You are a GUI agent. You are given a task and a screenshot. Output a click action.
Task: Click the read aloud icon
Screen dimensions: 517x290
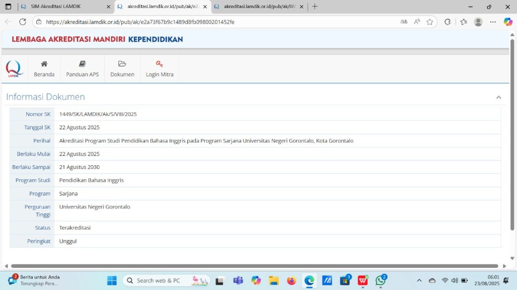click(x=417, y=22)
